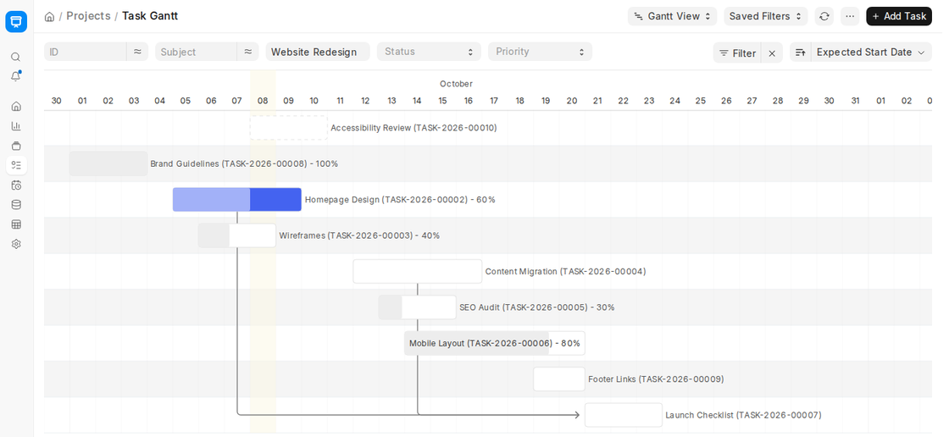Toggle the sort direction icon

tap(800, 53)
